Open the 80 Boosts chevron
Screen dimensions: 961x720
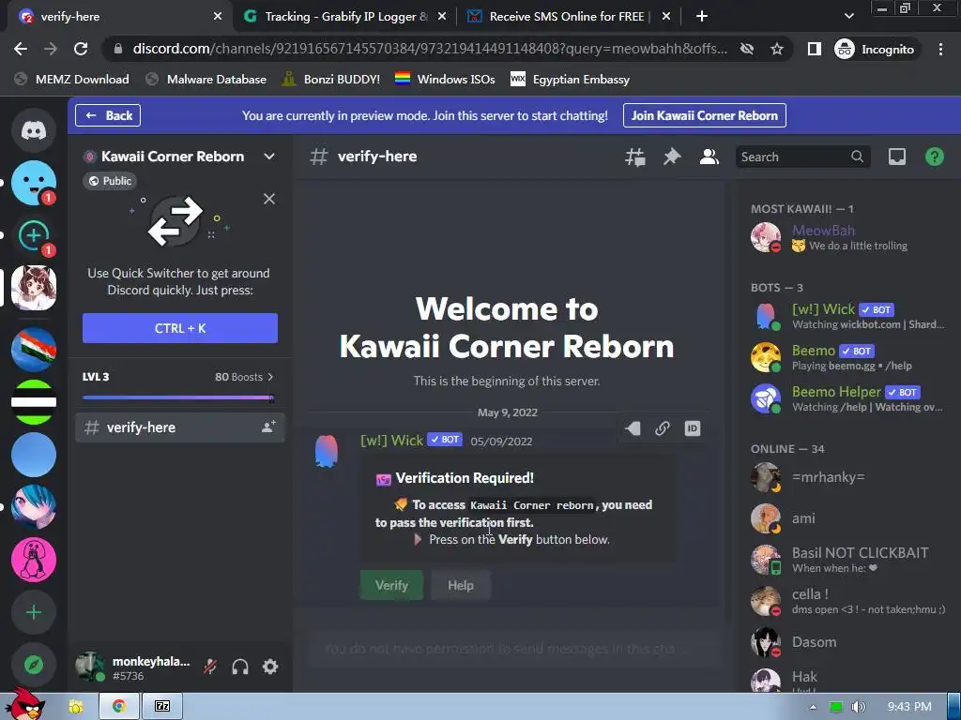pyautogui.click(x=270, y=377)
